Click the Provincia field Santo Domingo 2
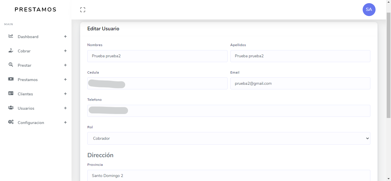 [229, 176]
